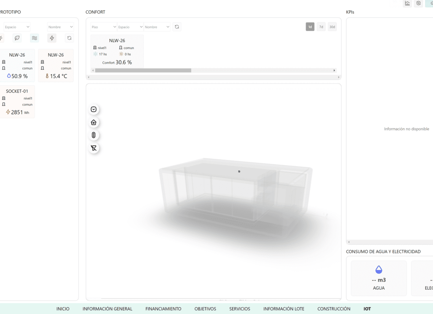Refresh the Prototipo sensor list

(x=69, y=38)
